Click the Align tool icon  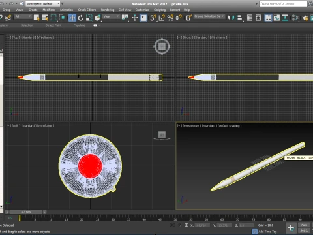coord(239,18)
